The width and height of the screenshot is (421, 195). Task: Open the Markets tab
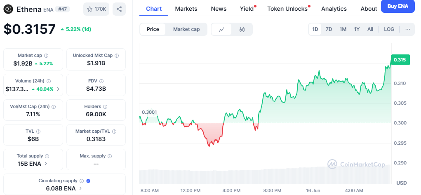[x=186, y=9]
